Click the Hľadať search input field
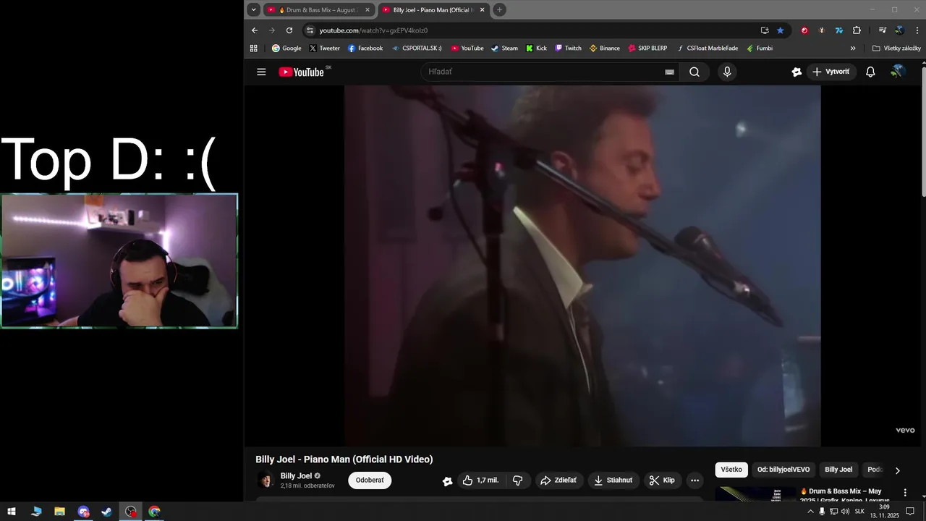Image resolution: width=926 pixels, height=521 pixels. (543, 72)
